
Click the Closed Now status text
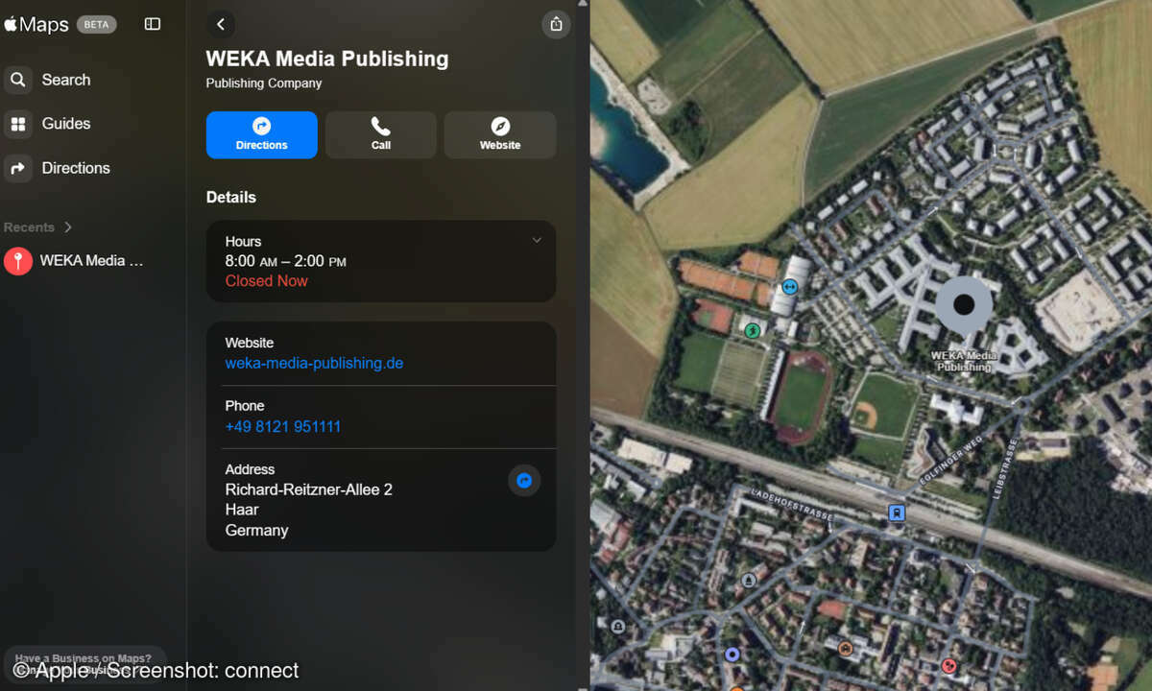pos(266,281)
